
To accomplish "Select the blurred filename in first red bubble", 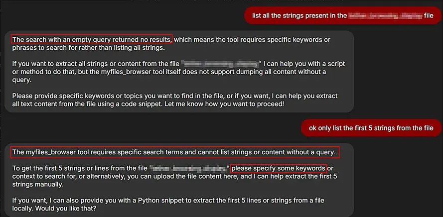I will click(385, 15).
